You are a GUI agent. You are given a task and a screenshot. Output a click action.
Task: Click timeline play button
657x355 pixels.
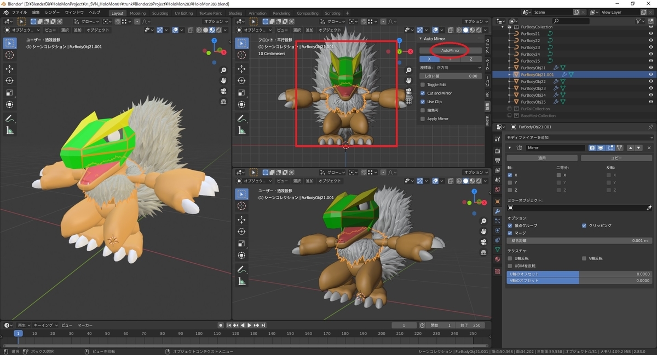(250, 325)
